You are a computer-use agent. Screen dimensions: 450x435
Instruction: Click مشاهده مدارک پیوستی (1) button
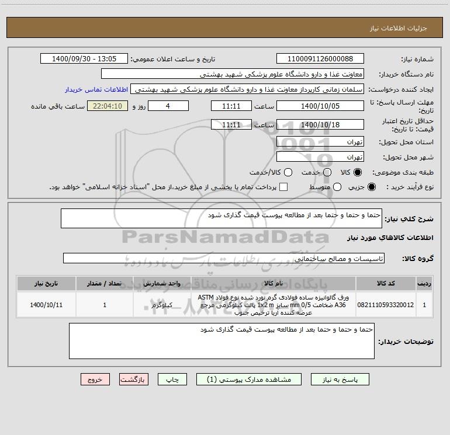[x=249, y=380]
